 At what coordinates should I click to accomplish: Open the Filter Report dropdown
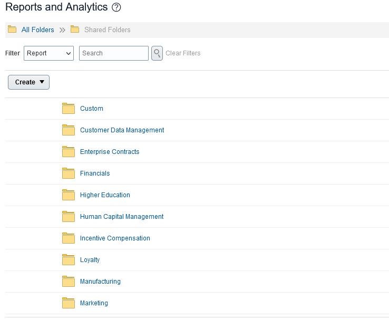48,53
